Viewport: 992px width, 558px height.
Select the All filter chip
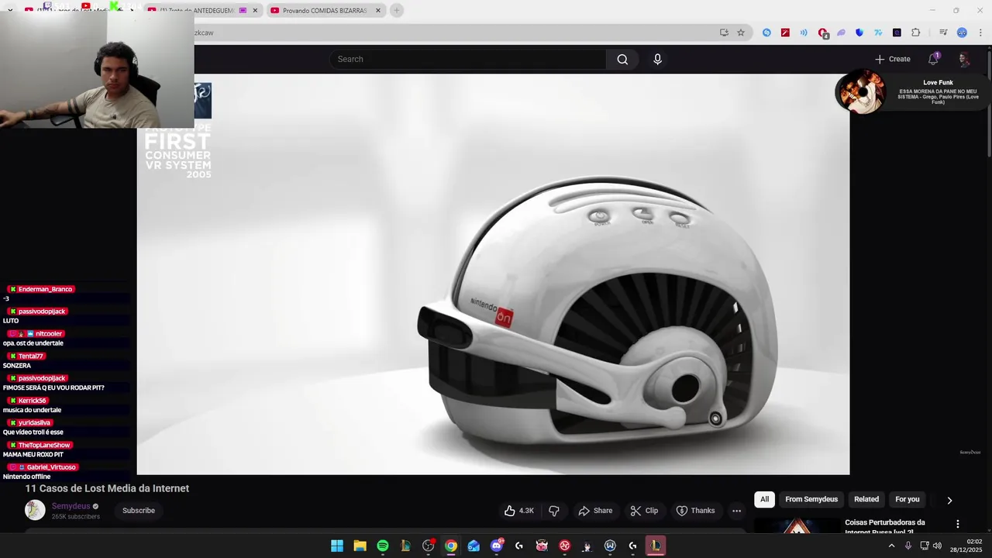[x=764, y=500]
